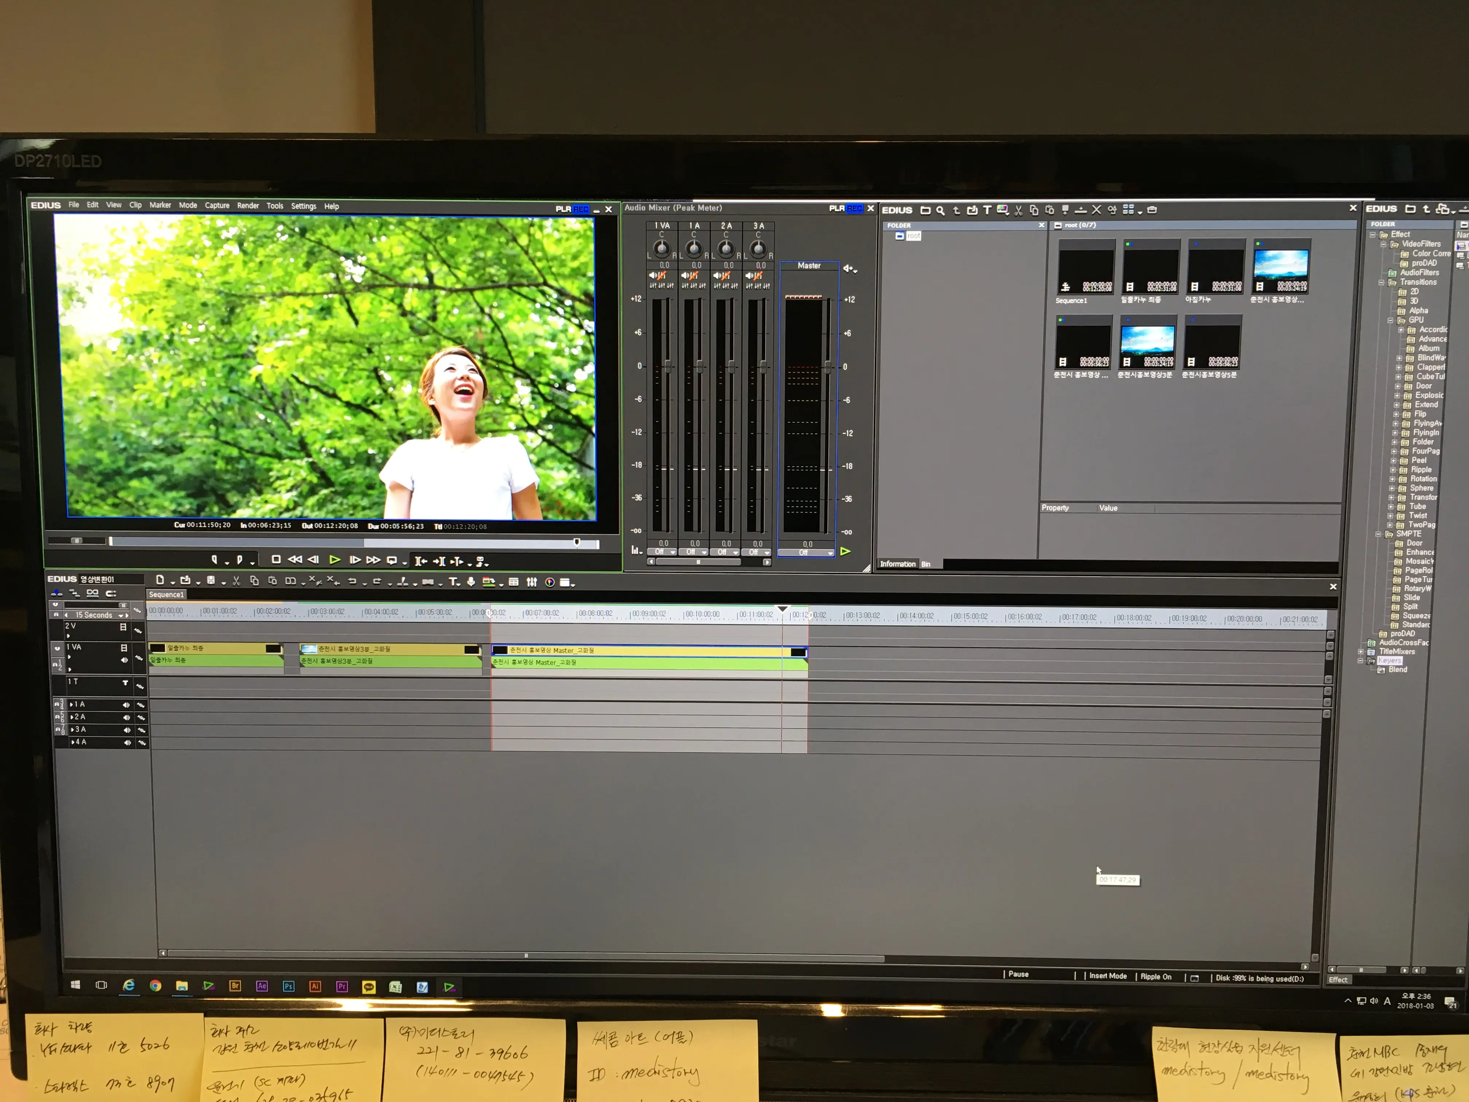The width and height of the screenshot is (1469, 1102).
Task: Open 1 VA mixer Off mode dropdown
Action: (662, 552)
